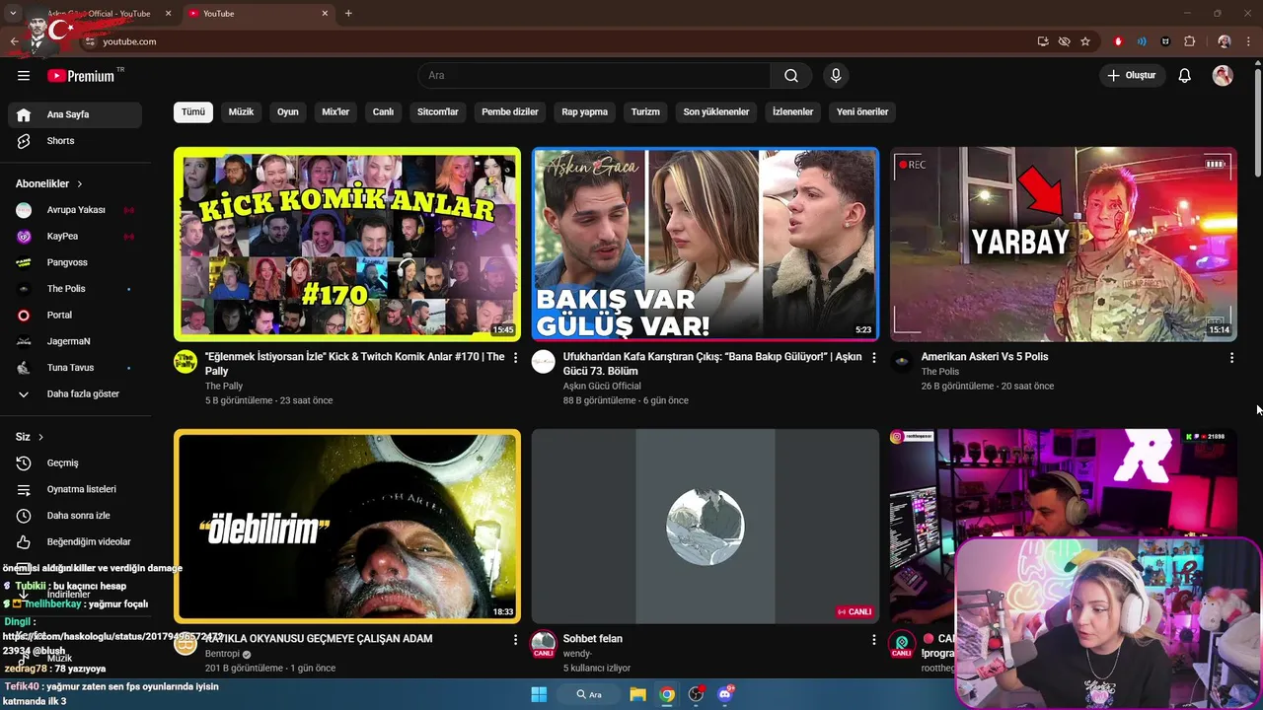The image size is (1263, 710).
Task: Open Pangvoss channel subscription
Action: tap(75, 262)
